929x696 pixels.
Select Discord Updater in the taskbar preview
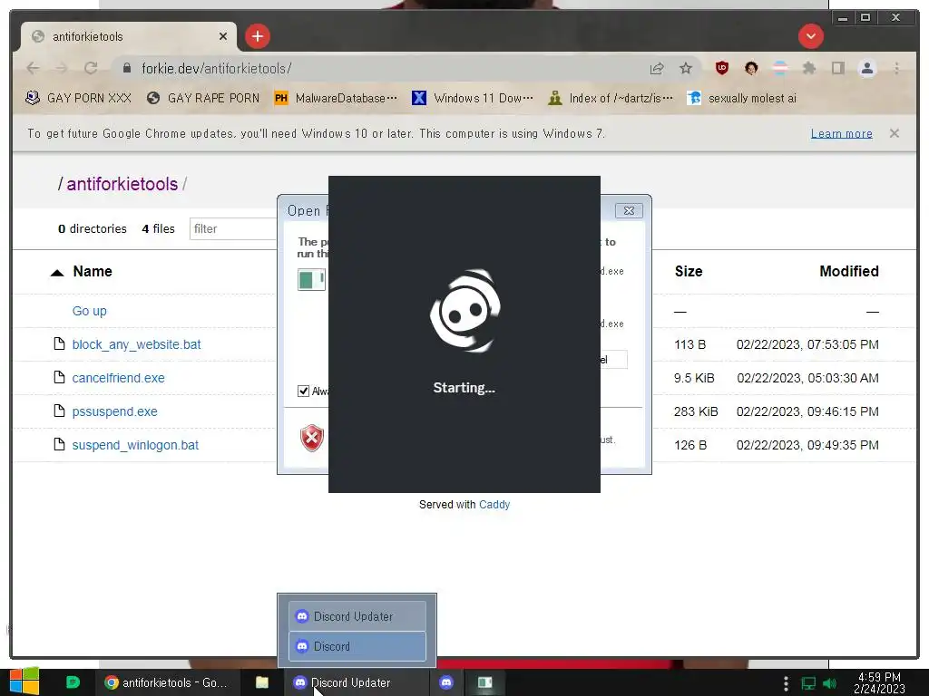tap(357, 616)
